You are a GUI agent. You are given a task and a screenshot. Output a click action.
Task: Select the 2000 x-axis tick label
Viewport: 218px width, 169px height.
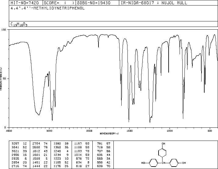(89, 131)
